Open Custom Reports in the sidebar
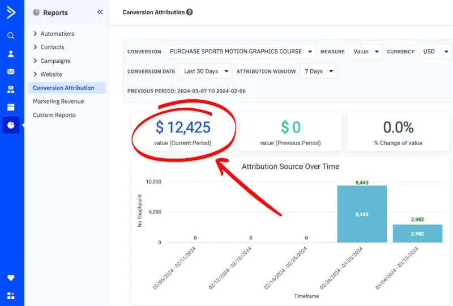Screen dimensions: 453x306 tap(54, 115)
